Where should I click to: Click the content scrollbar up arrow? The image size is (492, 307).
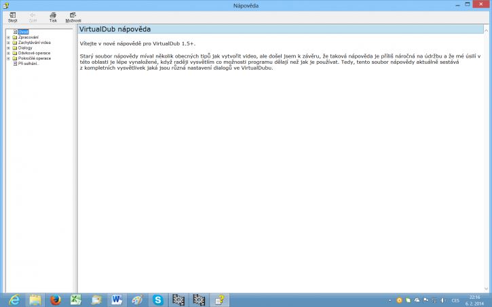click(486, 30)
